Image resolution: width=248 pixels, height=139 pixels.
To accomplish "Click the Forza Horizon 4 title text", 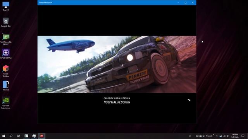I will pos(46,3).
